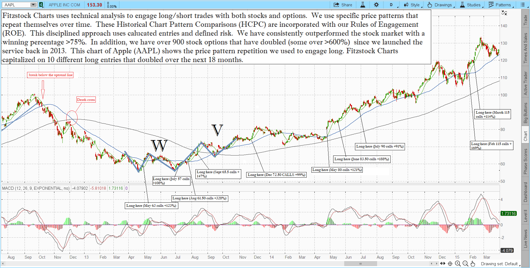530x268 pixels.
Task: Open the list menu icon at top right
Action: [523, 5]
